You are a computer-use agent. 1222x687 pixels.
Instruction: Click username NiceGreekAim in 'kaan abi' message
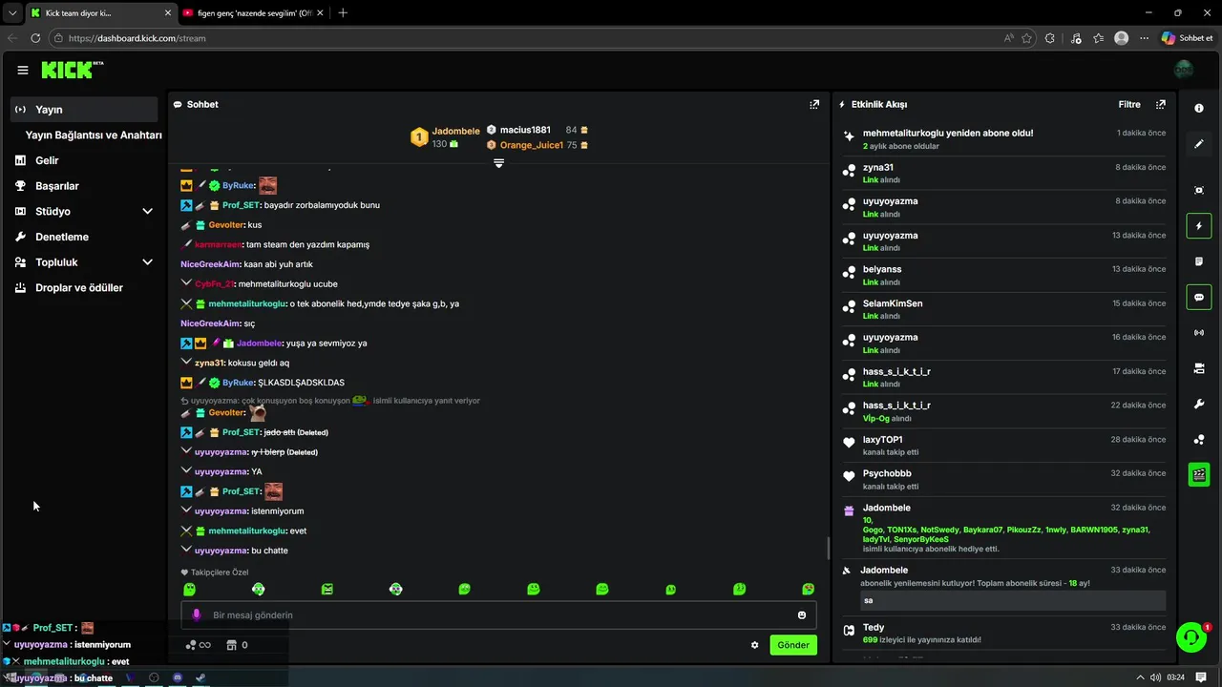tap(210, 264)
